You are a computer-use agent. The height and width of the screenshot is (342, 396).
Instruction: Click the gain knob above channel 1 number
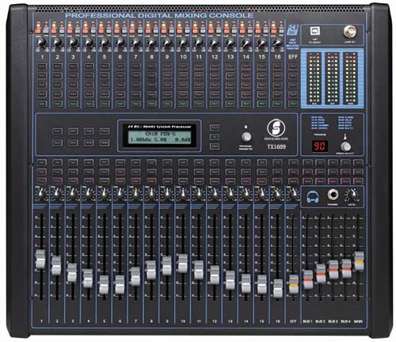tap(41, 43)
